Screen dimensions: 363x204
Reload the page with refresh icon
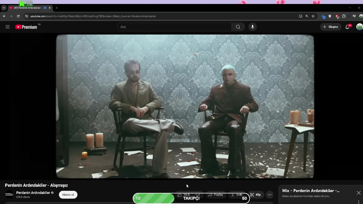pyautogui.click(x=18, y=16)
